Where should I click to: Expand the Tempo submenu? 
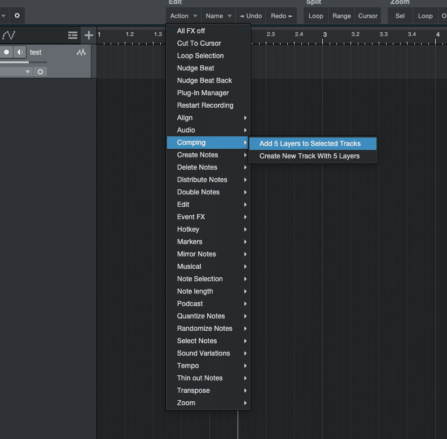pos(208,366)
